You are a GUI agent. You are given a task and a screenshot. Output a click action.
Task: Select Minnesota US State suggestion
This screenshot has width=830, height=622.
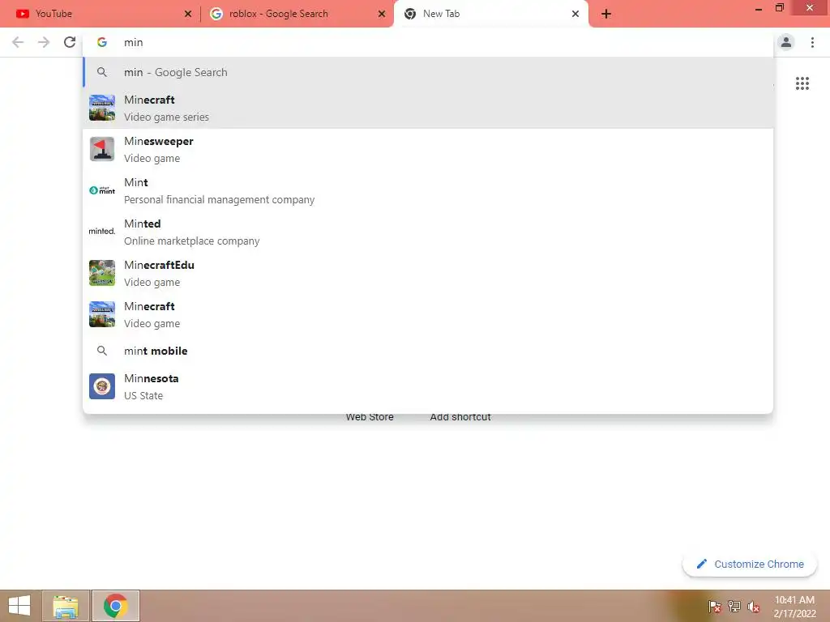click(x=428, y=386)
